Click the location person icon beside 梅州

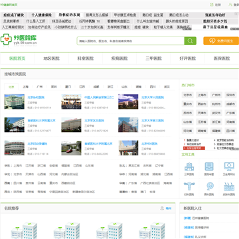click(162, 208)
